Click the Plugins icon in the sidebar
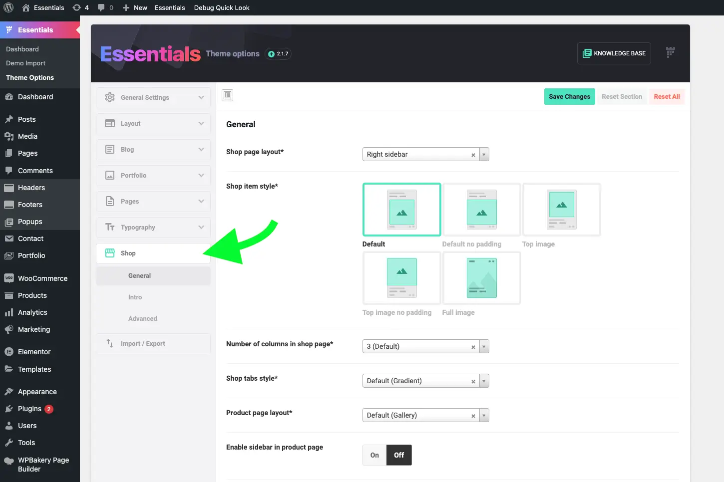Viewport: 724px width, 482px height. (9, 409)
